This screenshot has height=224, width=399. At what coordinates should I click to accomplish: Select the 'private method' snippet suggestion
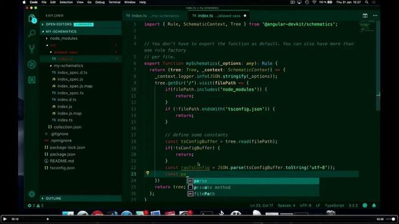pos(253,187)
